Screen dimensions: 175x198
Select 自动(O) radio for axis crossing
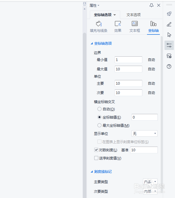[99, 109]
